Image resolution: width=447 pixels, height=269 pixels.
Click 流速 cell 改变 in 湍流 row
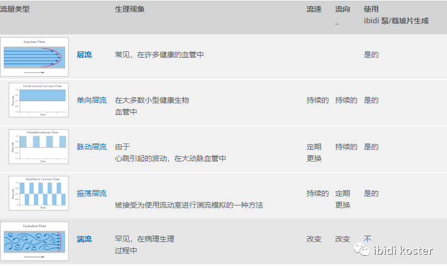pos(314,239)
